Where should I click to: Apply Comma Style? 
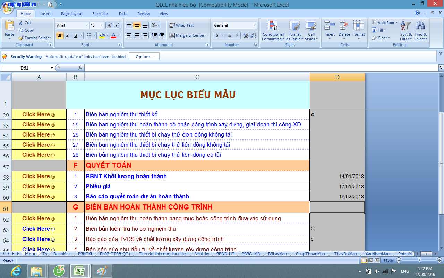(237, 35)
